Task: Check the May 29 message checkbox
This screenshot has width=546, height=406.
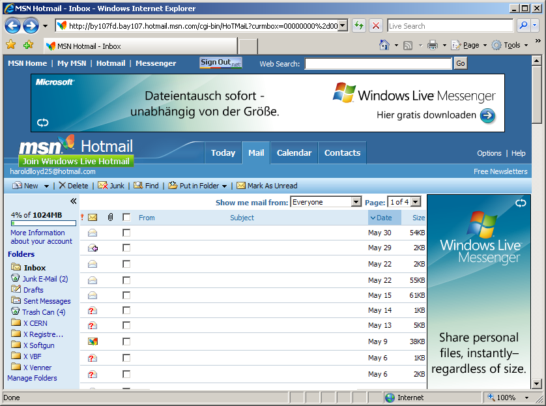Action: coord(126,248)
